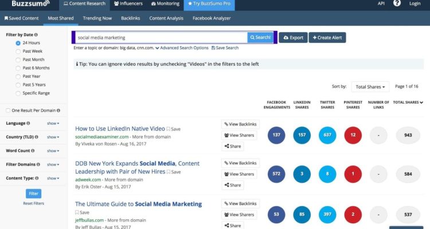This screenshot has width=430, height=229.
Task: Click the Search! button
Action: pos(260,38)
